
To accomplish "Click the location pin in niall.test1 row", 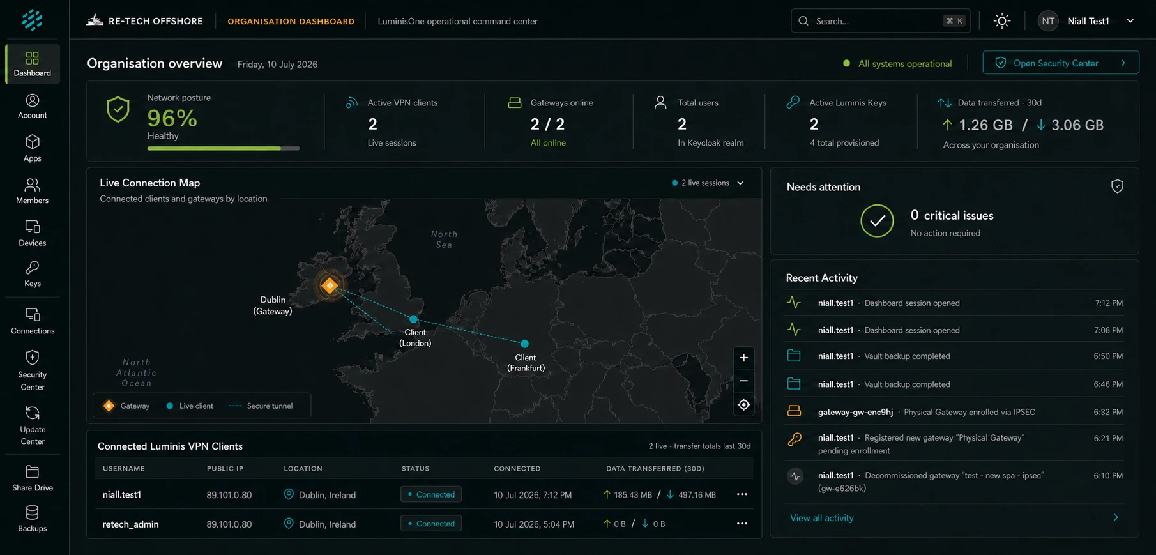I will (289, 494).
